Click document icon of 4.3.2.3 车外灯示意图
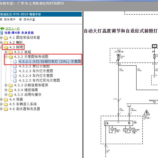This screenshot has height=158, width=158. point(15,71)
